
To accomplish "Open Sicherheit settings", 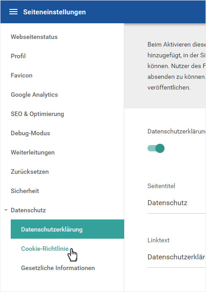I will coord(25,191).
